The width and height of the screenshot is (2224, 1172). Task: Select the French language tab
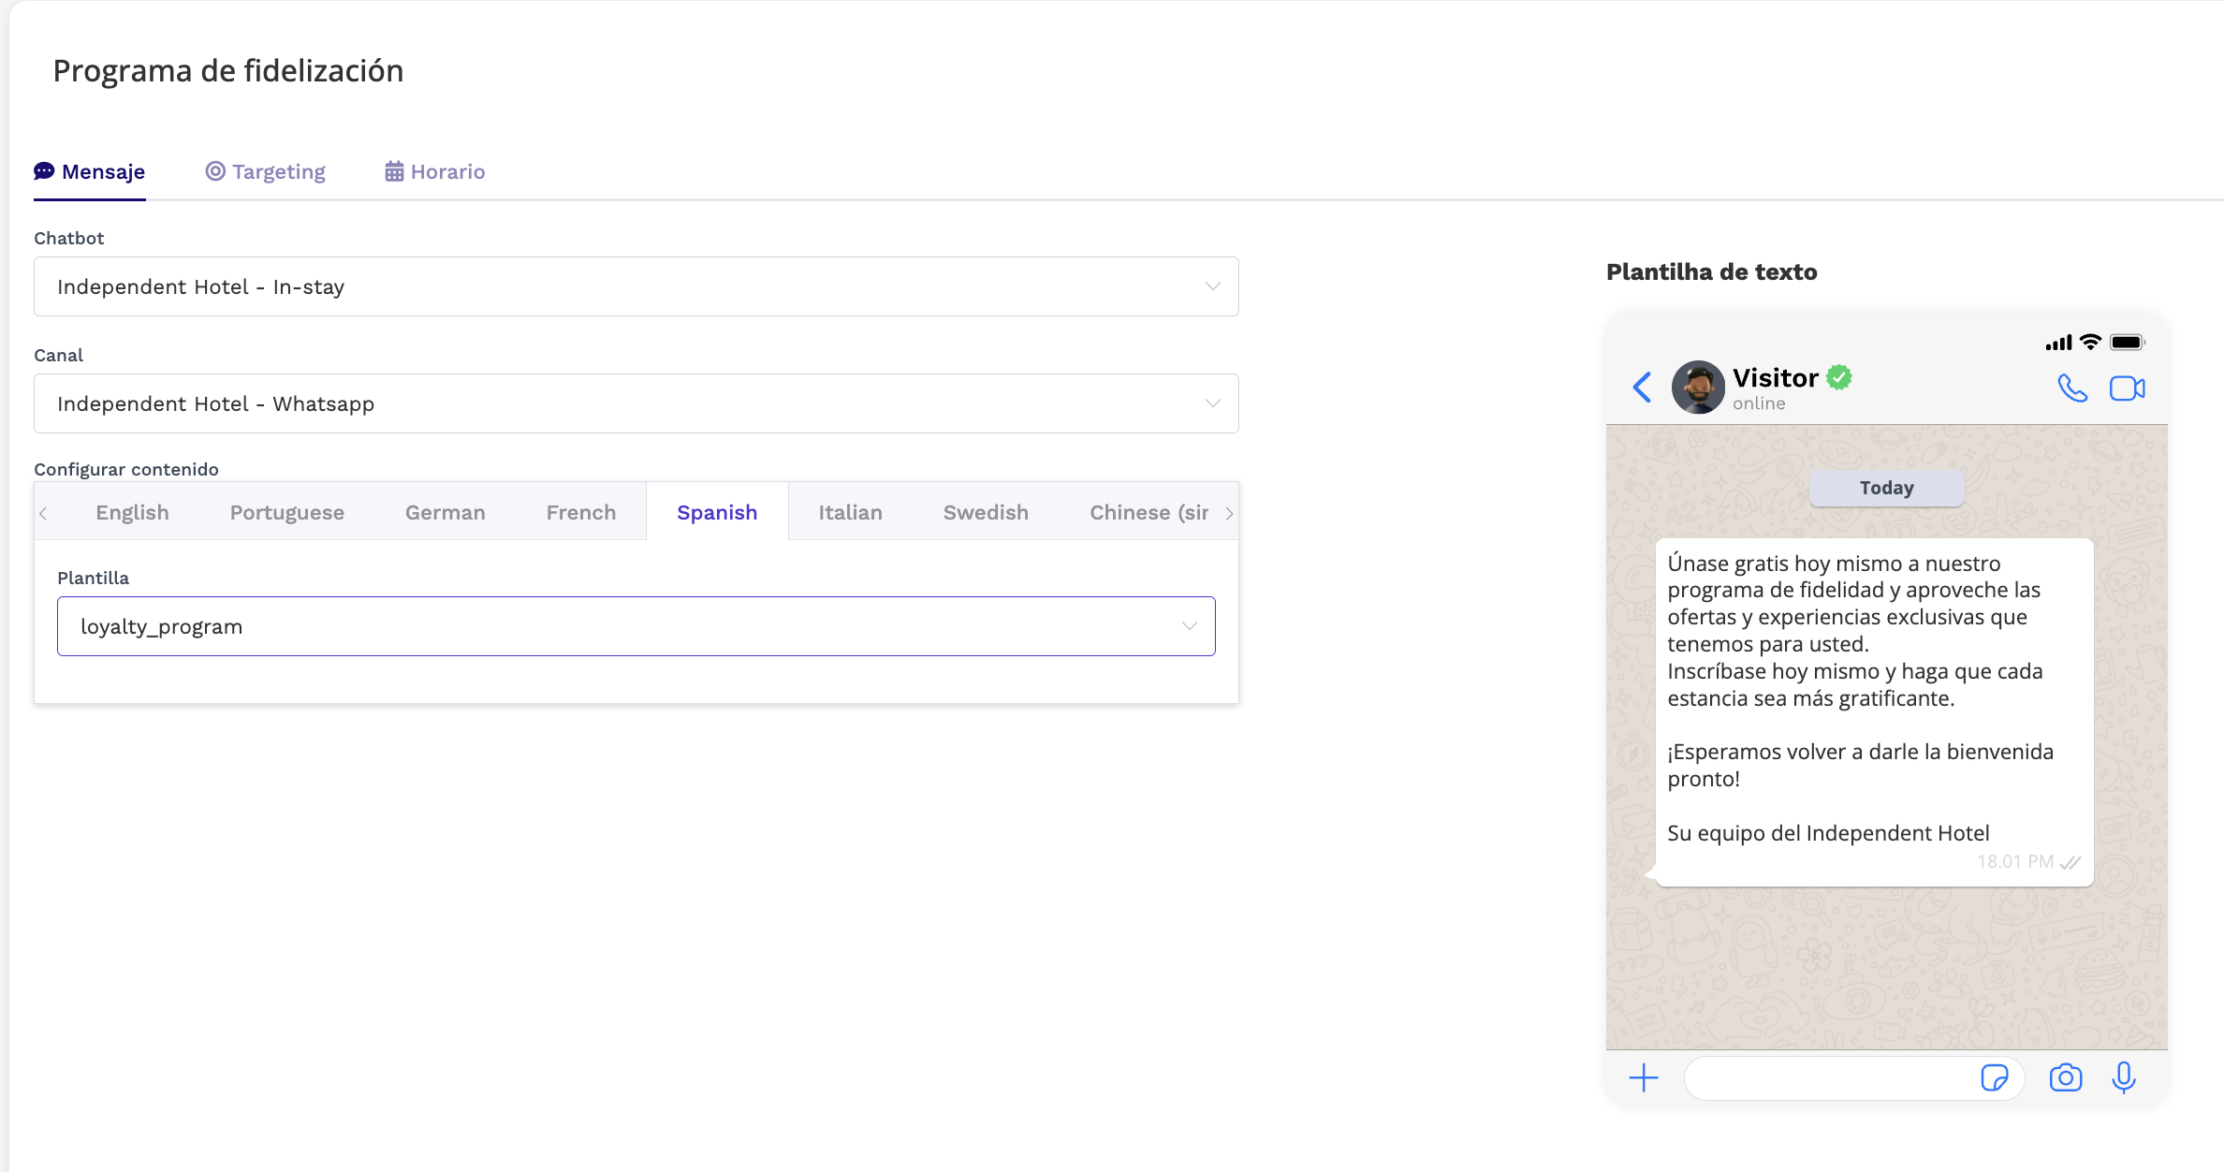581,512
